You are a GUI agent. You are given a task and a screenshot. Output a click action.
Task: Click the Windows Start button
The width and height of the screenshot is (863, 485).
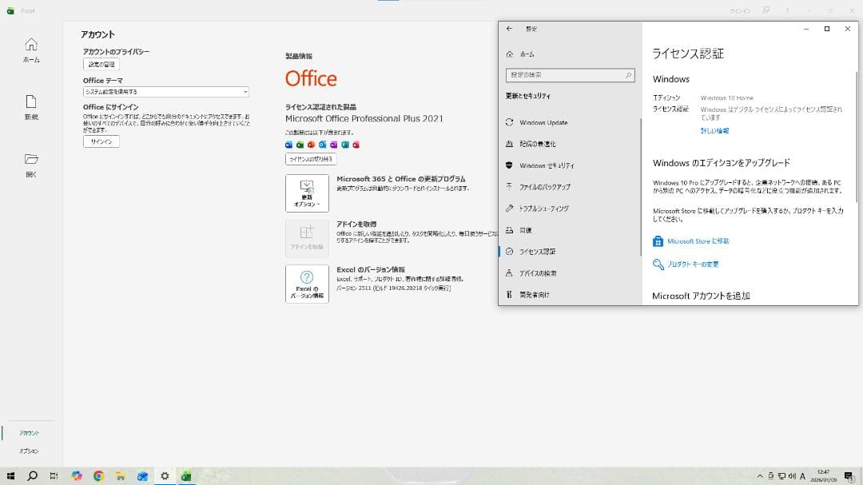coord(10,476)
